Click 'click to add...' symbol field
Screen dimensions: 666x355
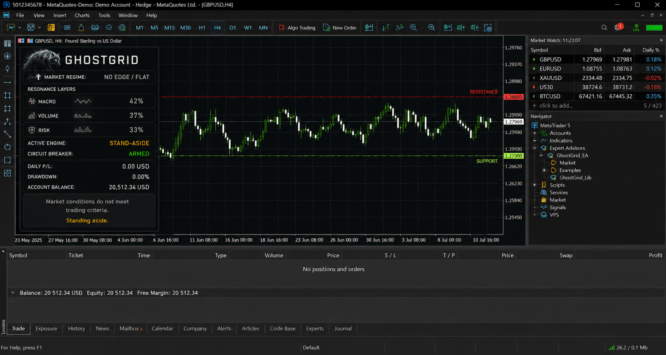(x=556, y=105)
